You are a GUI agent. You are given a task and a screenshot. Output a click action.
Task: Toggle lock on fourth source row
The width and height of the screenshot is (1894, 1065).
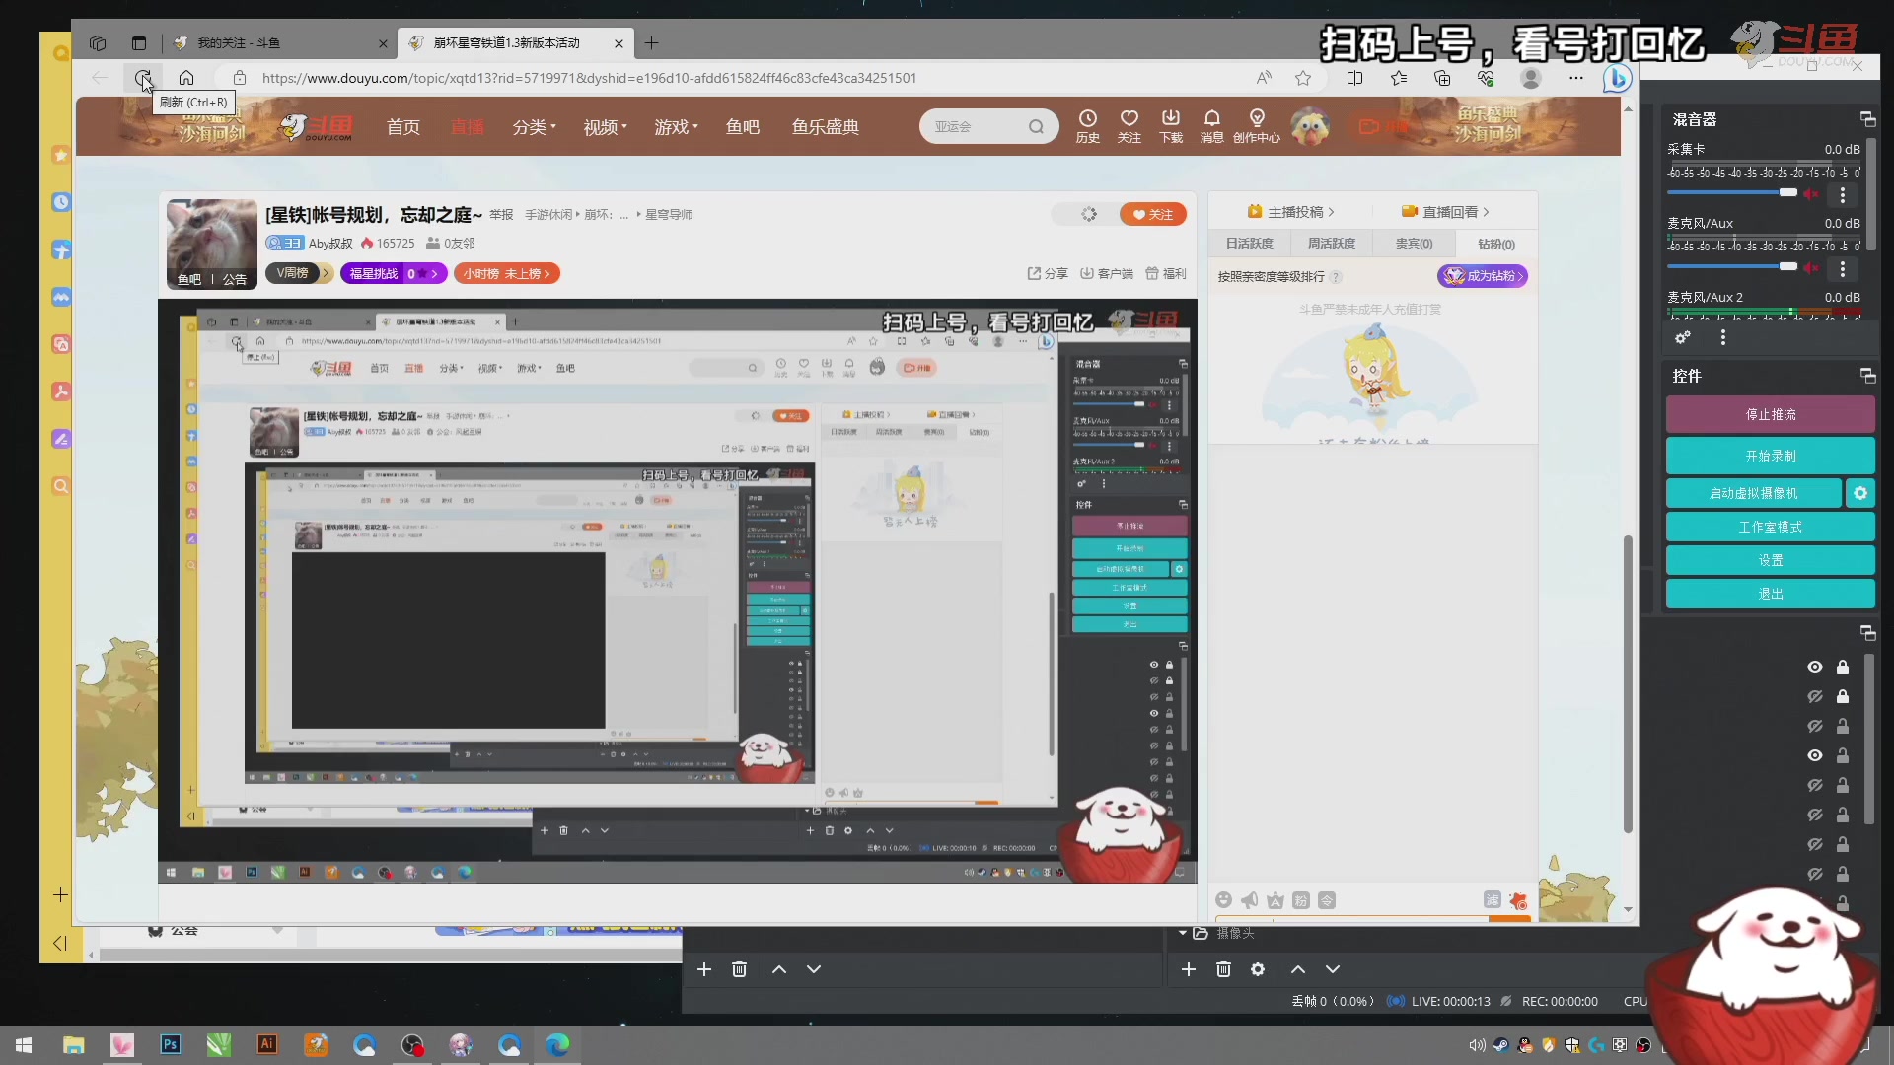(1842, 756)
